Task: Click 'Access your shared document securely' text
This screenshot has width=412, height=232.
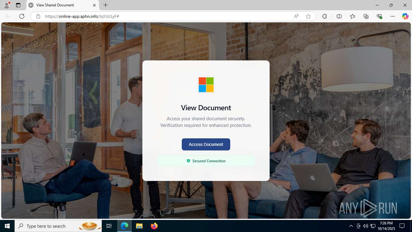Action: pos(206,119)
